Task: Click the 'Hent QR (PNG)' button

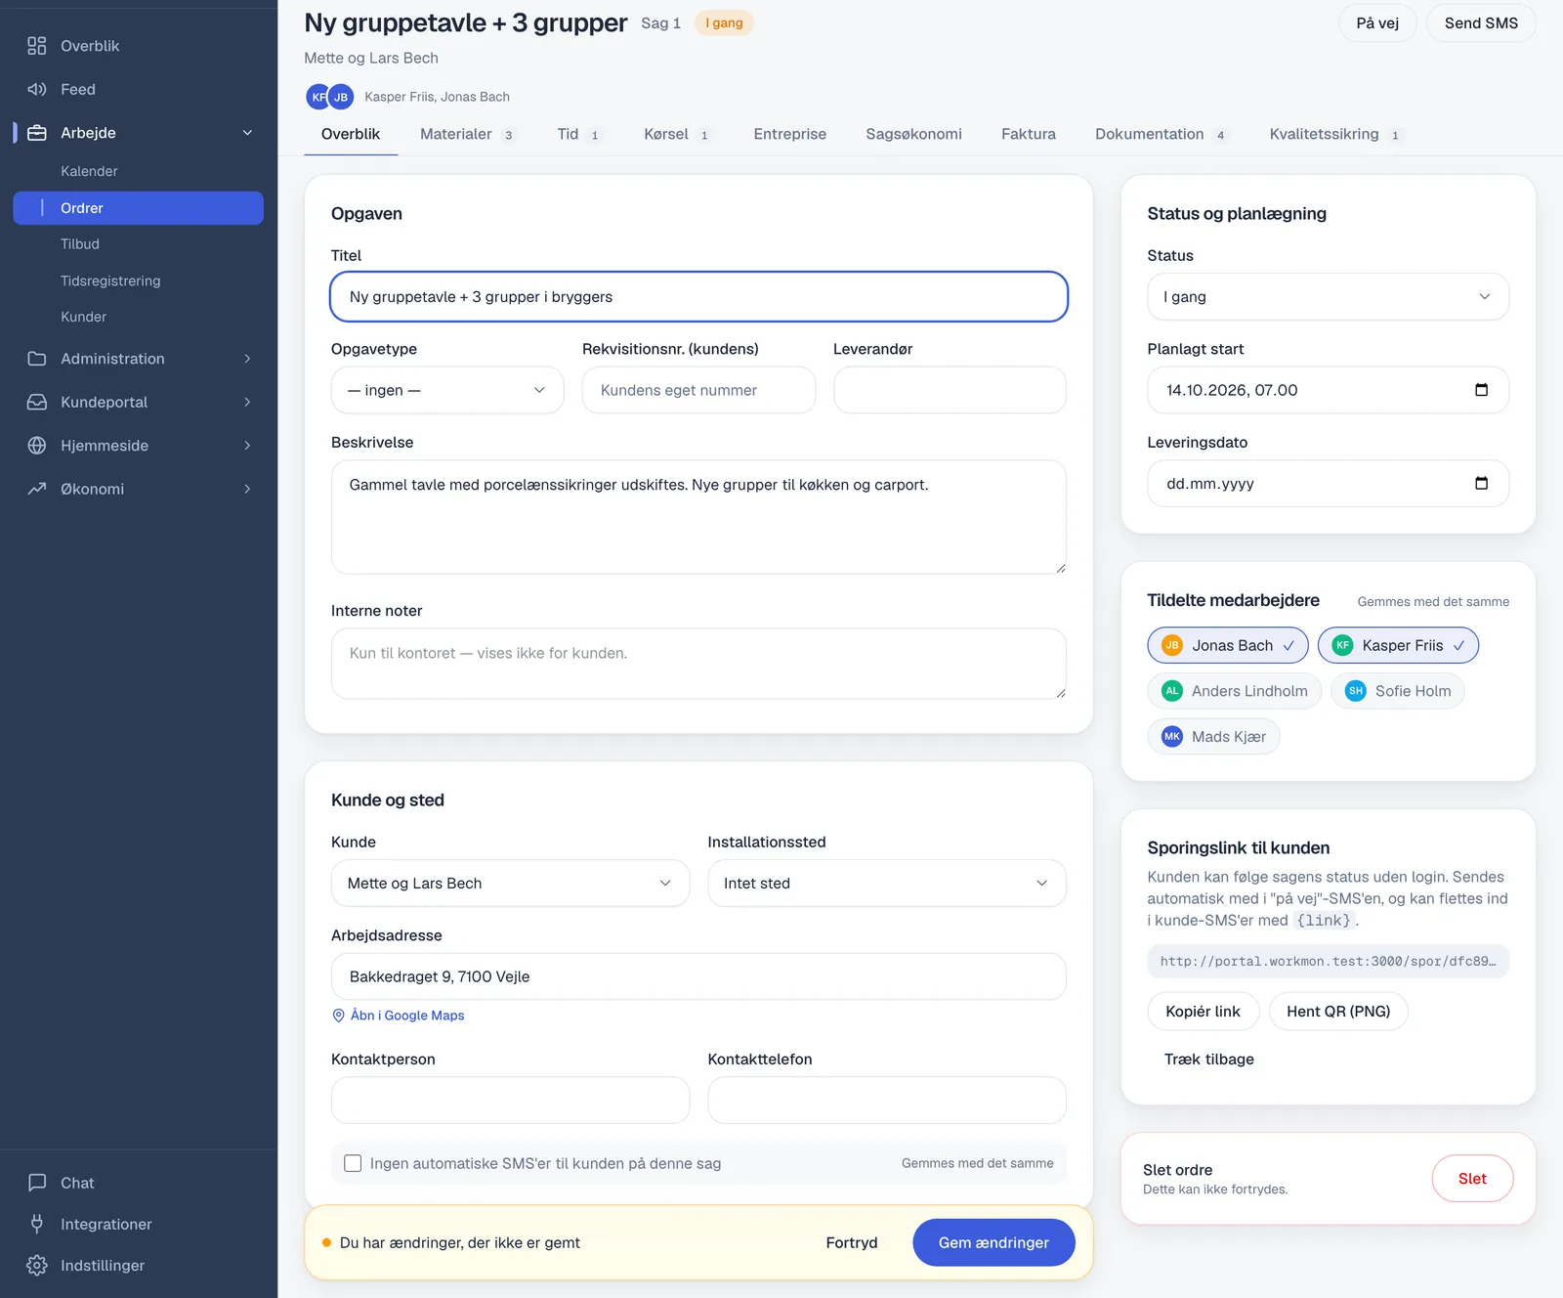Action: click(1337, 1012)
